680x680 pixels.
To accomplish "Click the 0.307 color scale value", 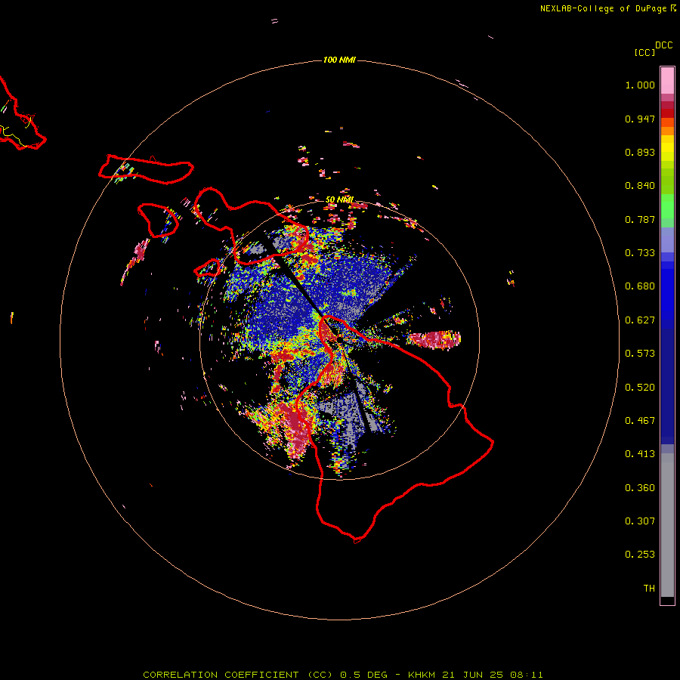I will point(640,521).
